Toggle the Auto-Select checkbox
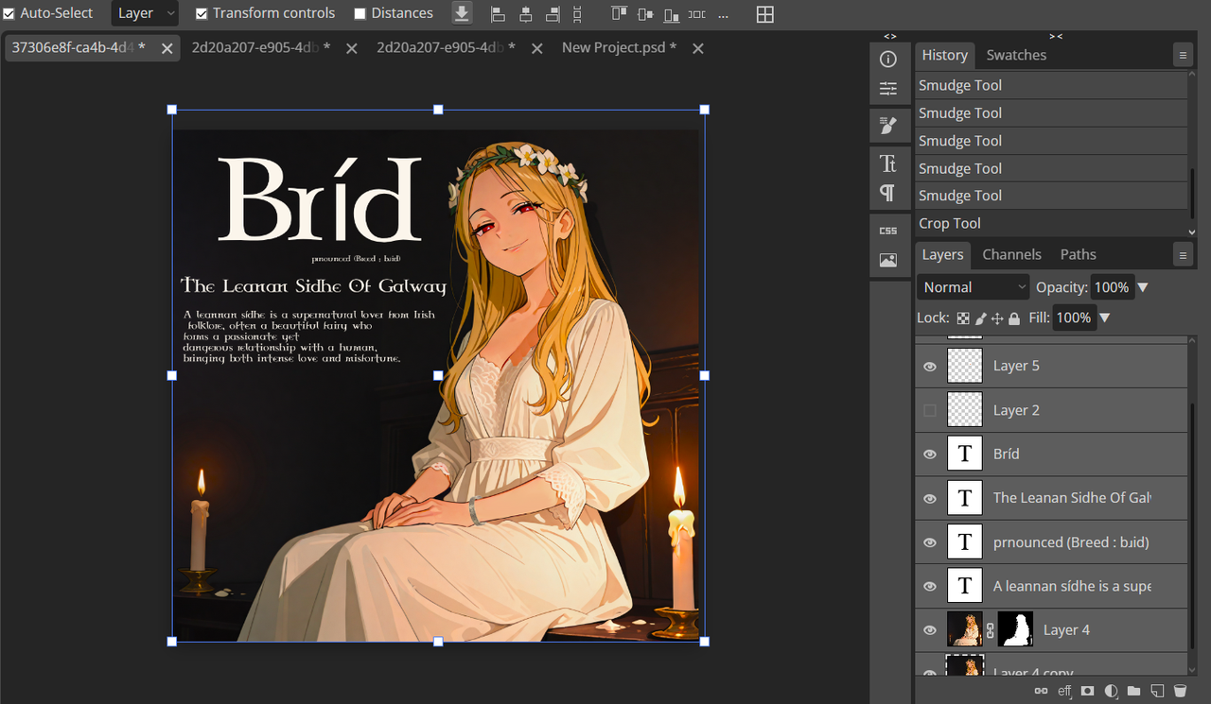Screen dimensions: 1211x704 9,13
